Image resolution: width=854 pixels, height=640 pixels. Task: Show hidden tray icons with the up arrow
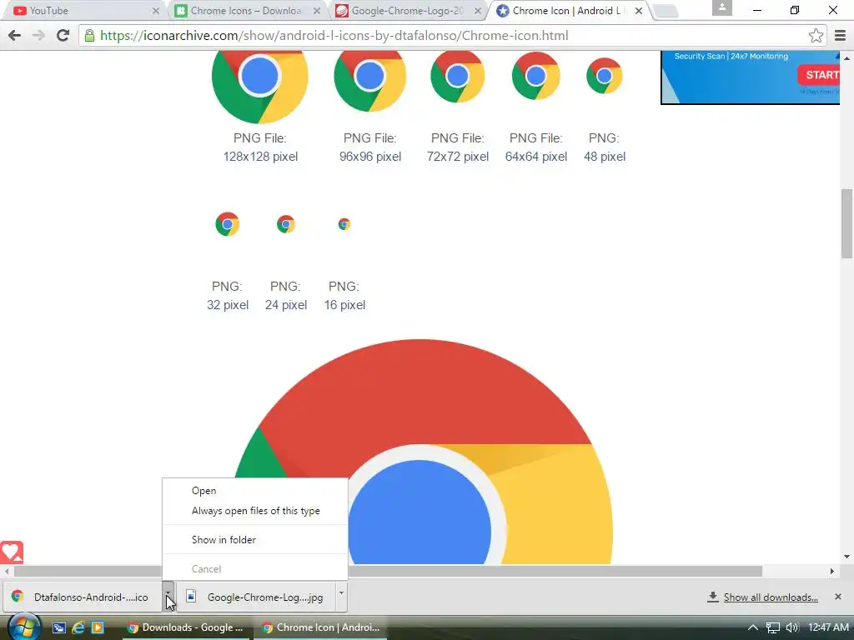[x=753, y=627]
